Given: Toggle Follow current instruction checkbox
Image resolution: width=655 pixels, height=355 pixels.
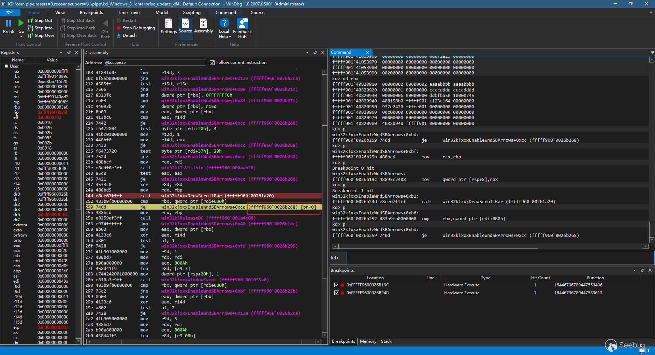Looking at the screenshot, I should point(212,62).
